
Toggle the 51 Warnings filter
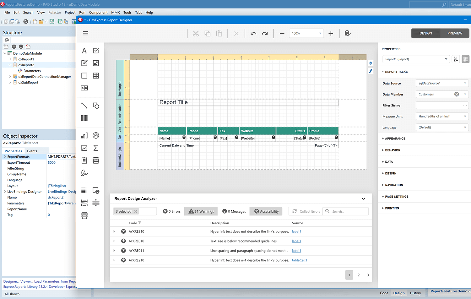201,211
